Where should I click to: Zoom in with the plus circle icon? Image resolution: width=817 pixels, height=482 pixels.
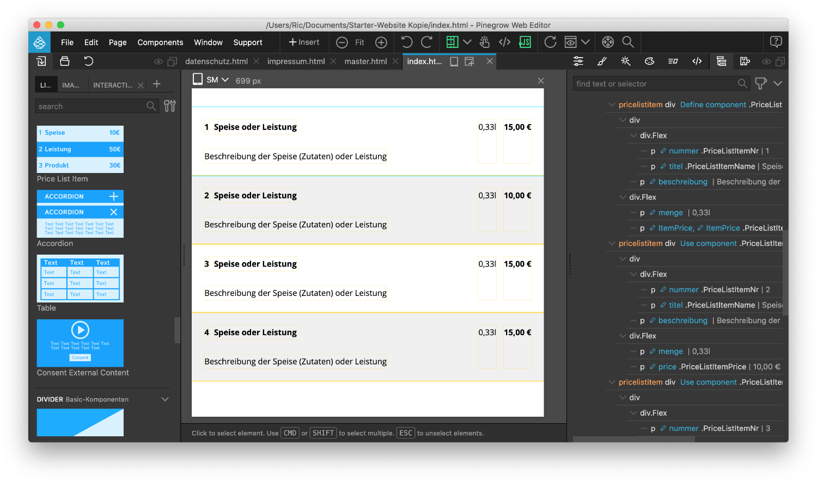pyautogui.click(x=381, y=42)
